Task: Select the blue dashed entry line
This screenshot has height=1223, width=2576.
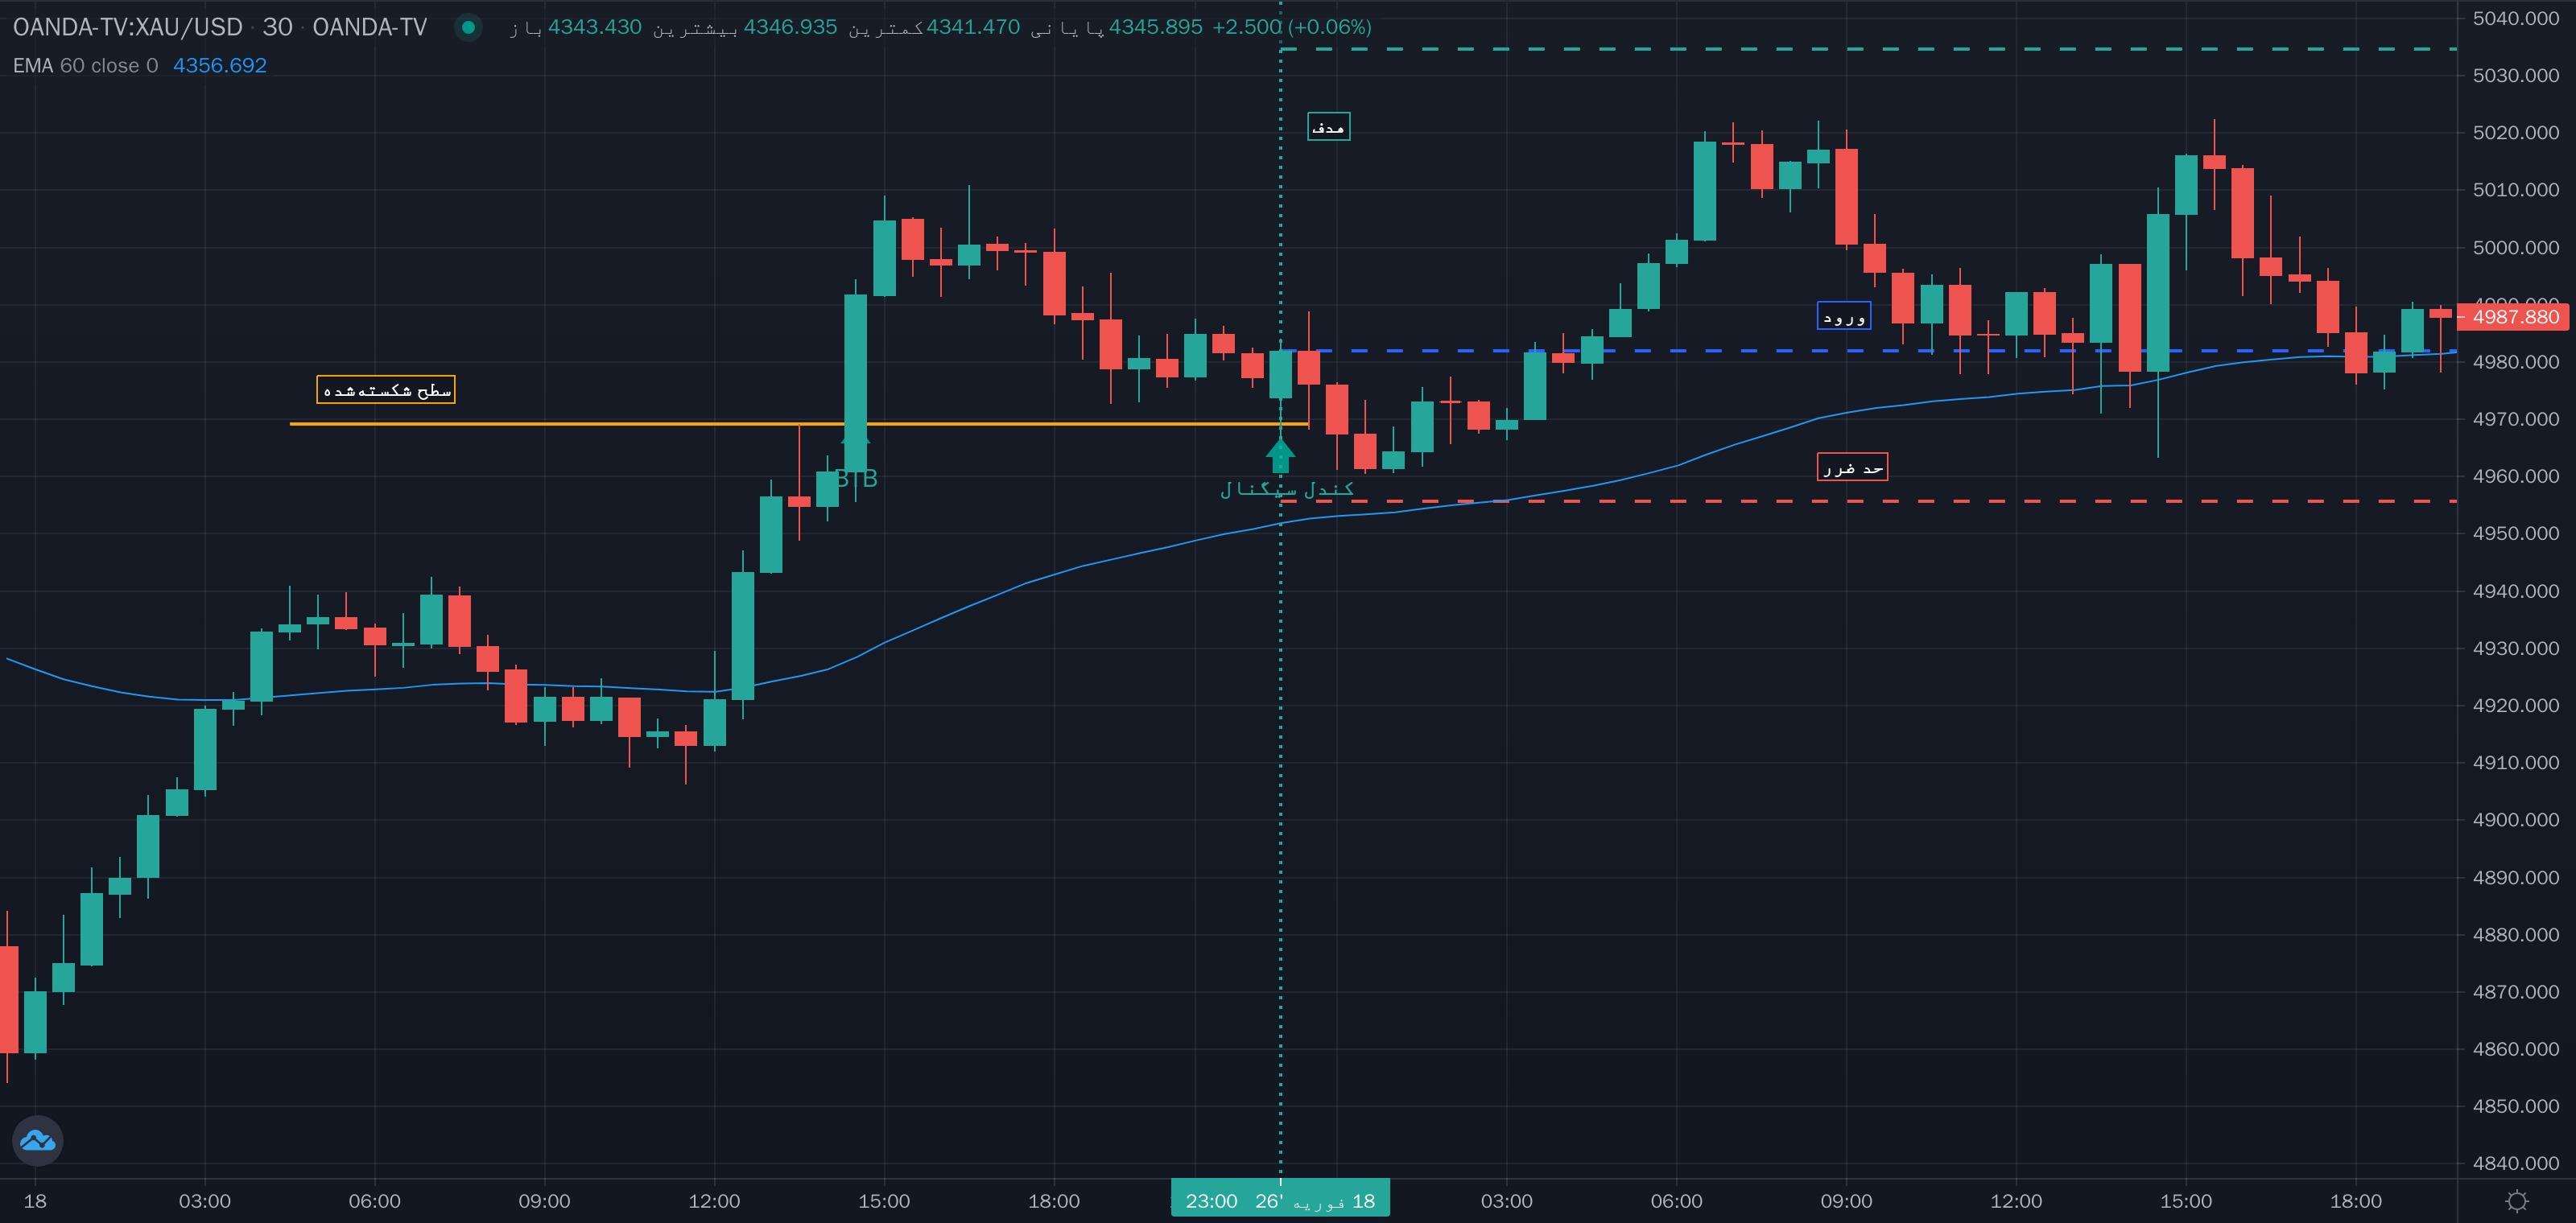Action: click(x=1868, y=351)
